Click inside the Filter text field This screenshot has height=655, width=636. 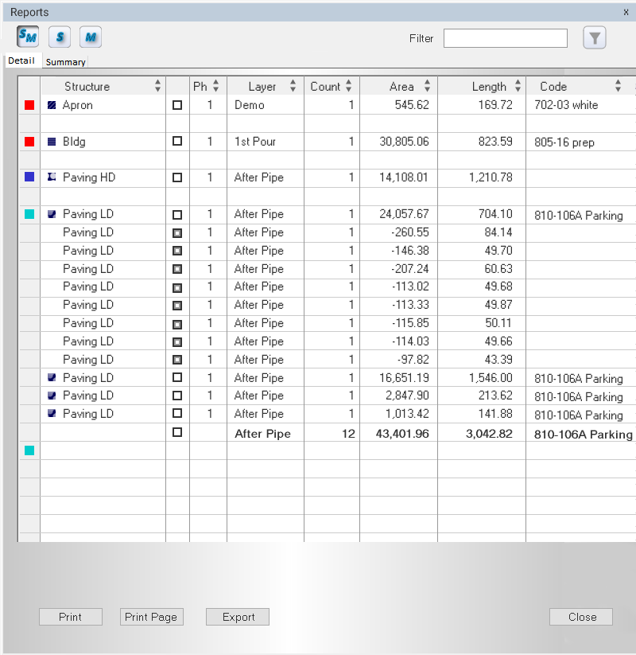click(505, 38)
